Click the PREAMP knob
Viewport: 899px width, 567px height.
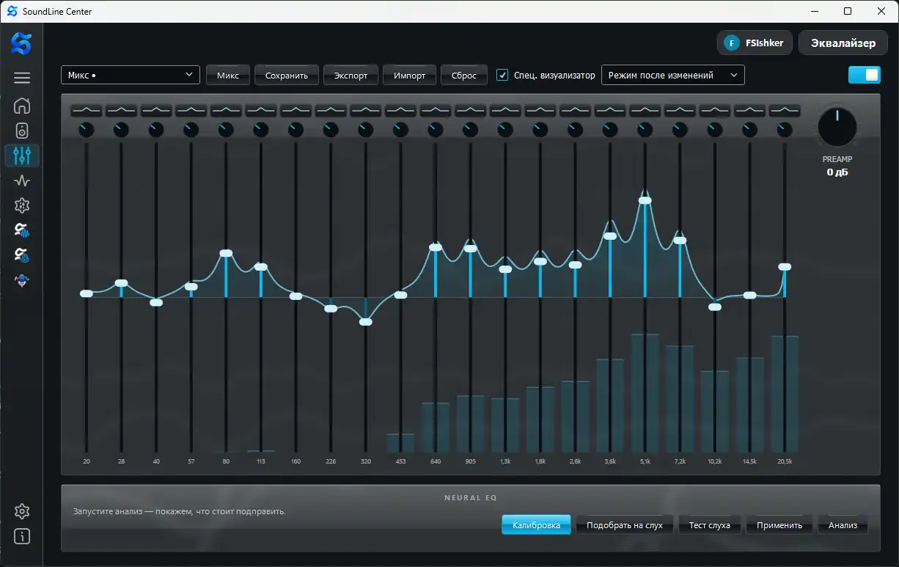pos(837,127)
